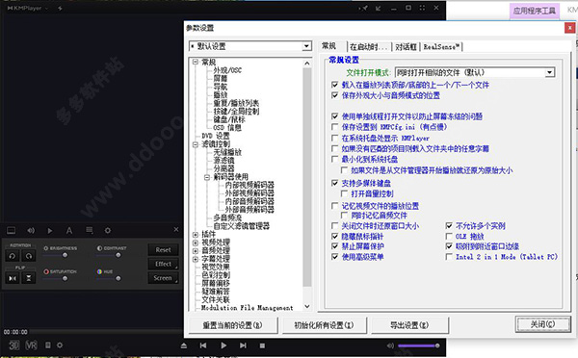Expand the 字幕处理 tree node

pos(196,259)
